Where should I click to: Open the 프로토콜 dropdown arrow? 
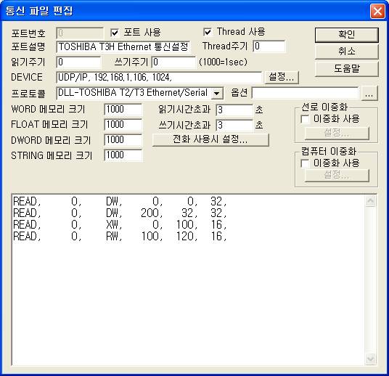217,94
